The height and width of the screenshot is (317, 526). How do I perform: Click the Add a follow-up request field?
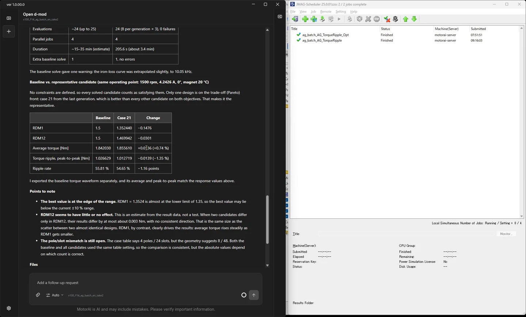(x=146, y=283)
